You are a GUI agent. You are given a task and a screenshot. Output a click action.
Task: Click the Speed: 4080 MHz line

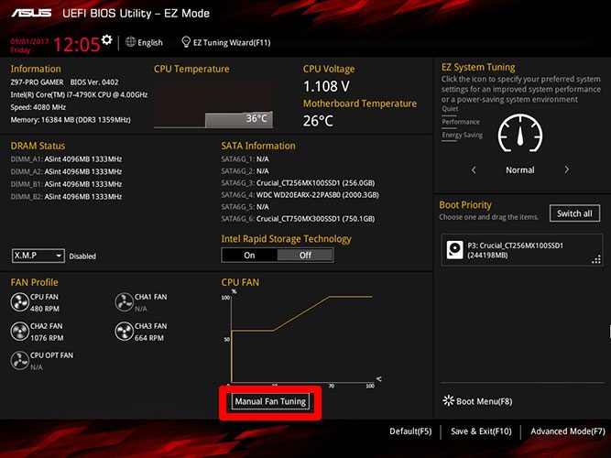point(38,107)
